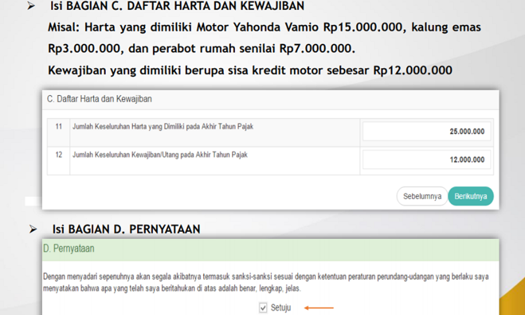Click the Berikutnya button
Viewport: 525px width, 315px height.
pyautogui.click(x=470, y=196)
